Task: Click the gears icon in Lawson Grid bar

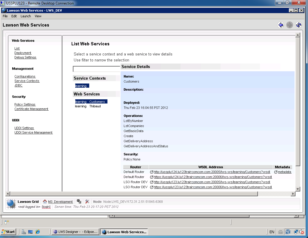Action: (79, 202)
